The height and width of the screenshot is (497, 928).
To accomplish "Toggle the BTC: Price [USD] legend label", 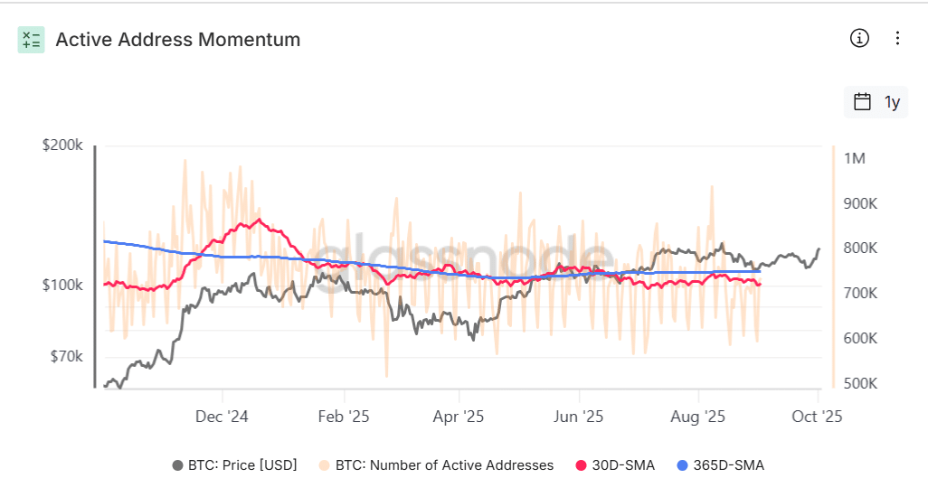I will click(241, 465).
